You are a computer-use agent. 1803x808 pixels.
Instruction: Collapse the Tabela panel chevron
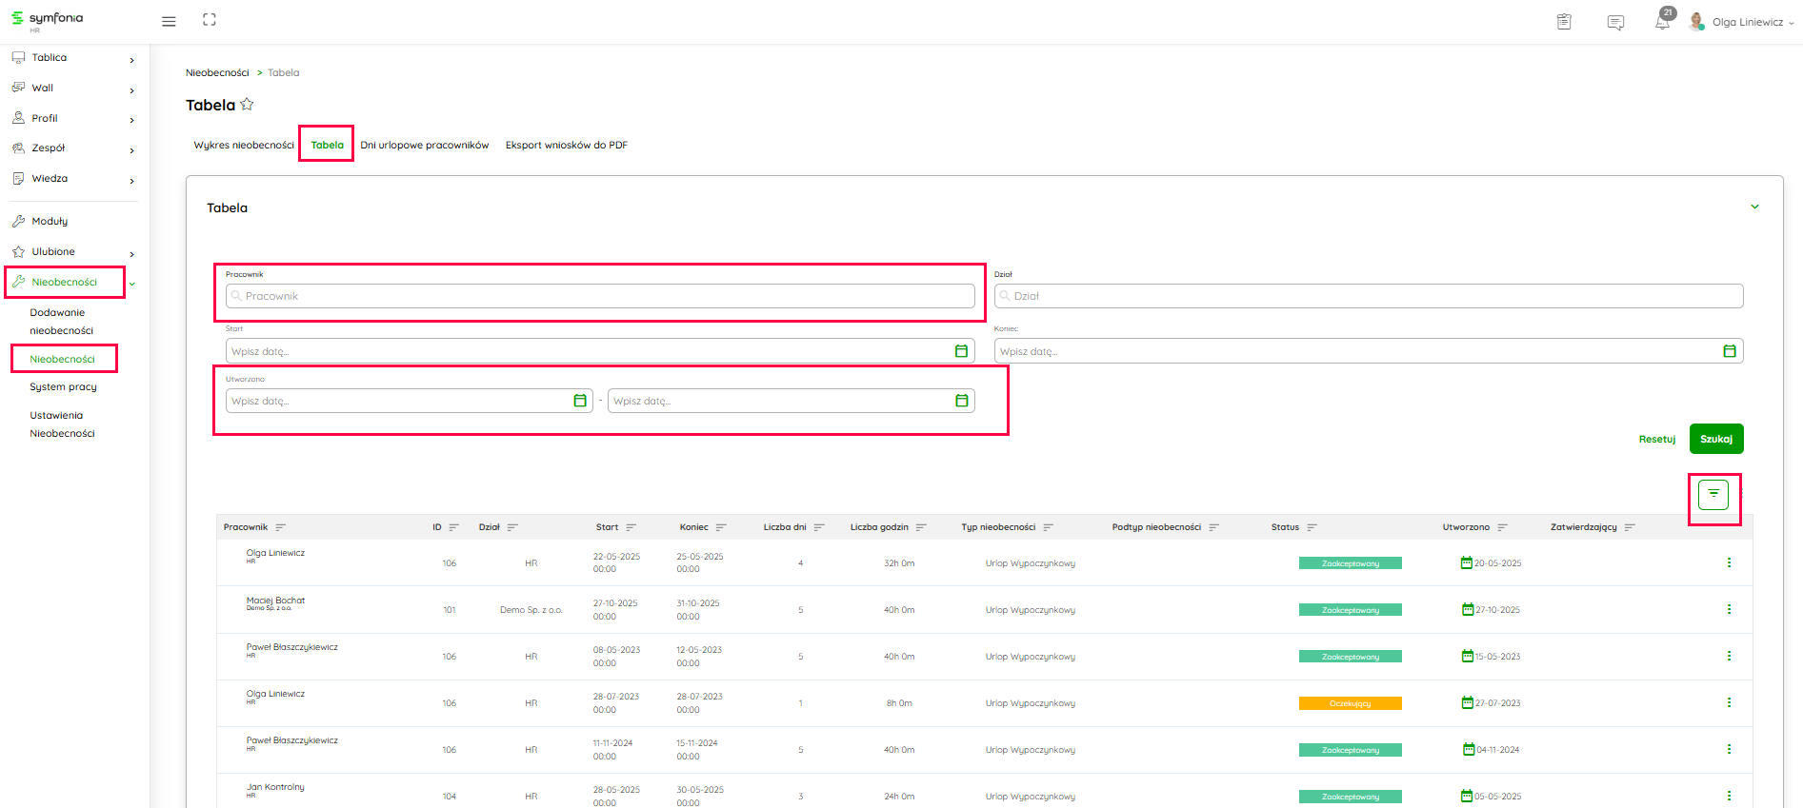point(1754,207)
